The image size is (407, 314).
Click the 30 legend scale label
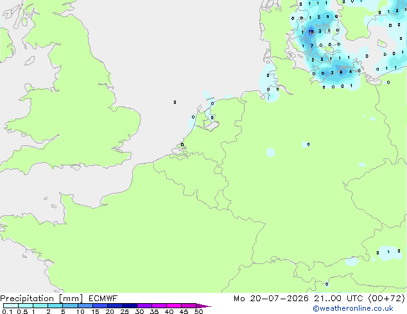[139, 311]
